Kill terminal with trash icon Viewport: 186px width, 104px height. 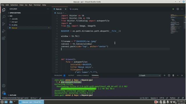[173, 75]
